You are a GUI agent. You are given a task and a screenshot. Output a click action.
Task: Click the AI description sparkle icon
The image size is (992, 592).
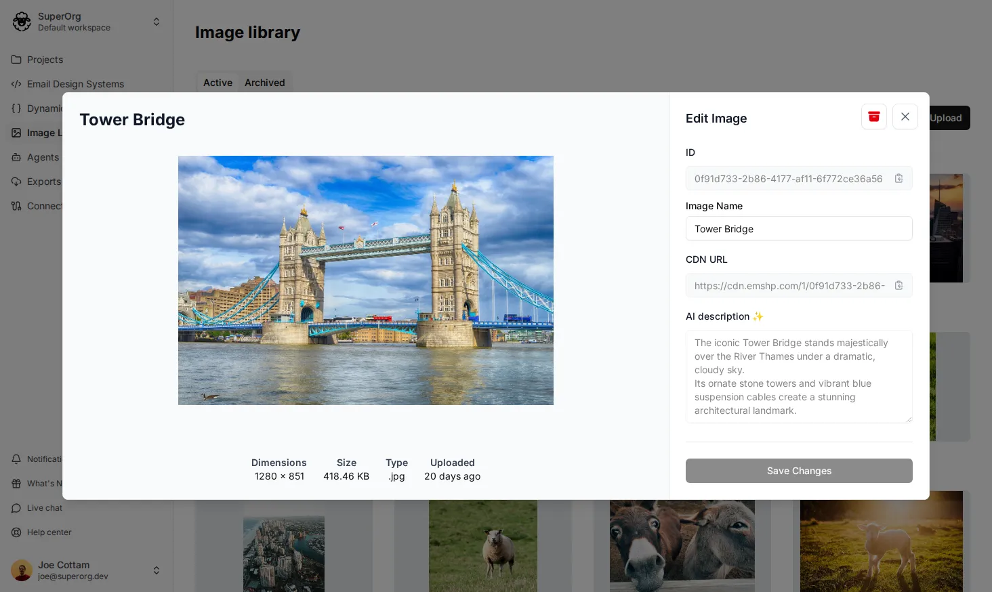(x=758, y=316)
